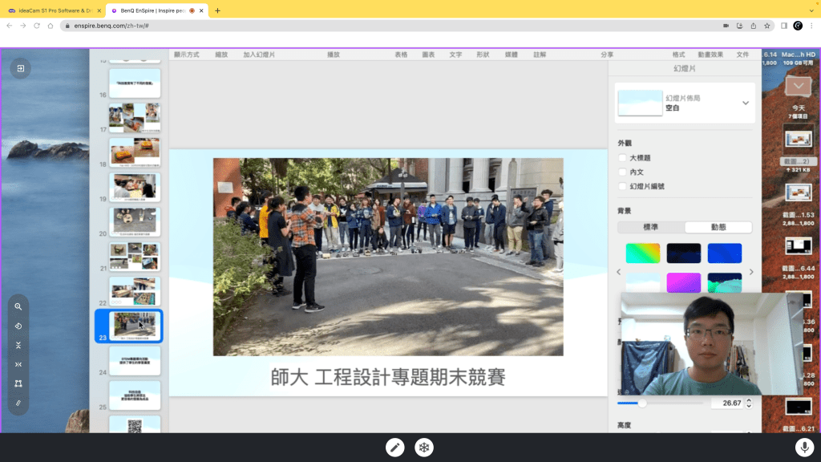The width and height of the screenshot is (821, 462).
Task: Click the rotate icon in left toolbar
Action: [18, 326]
